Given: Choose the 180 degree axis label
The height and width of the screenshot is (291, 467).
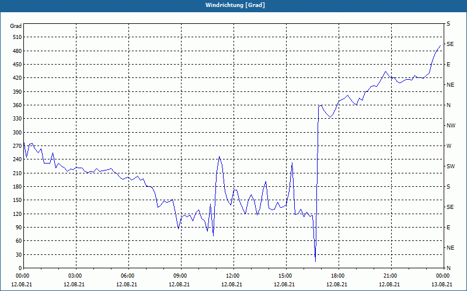Looking at the screenshot, I should pyautogui.click(x=18, y=186).
